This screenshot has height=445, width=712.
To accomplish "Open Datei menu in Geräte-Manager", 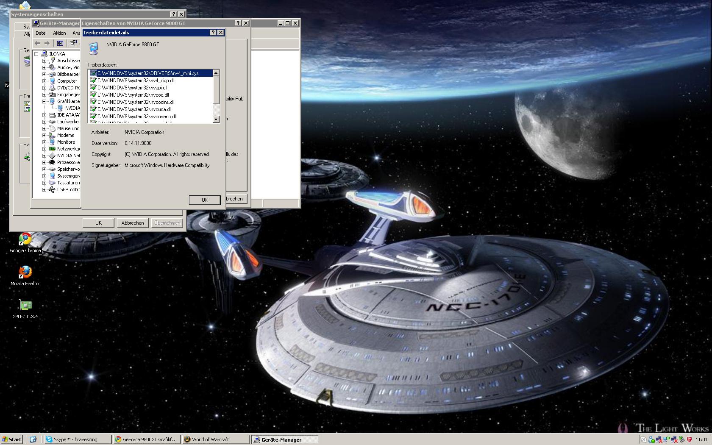I will (x=41, y=33).
